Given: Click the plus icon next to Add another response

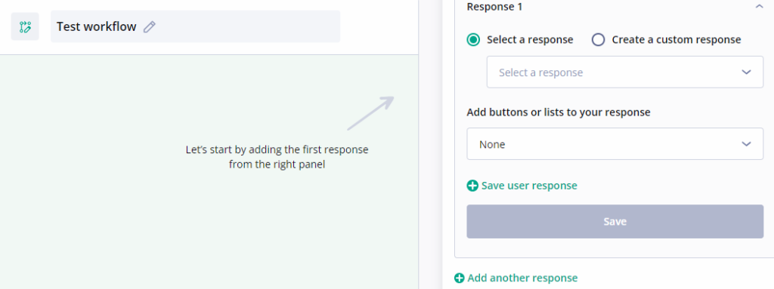Looking at the screenshot, I should coord(460,278).
